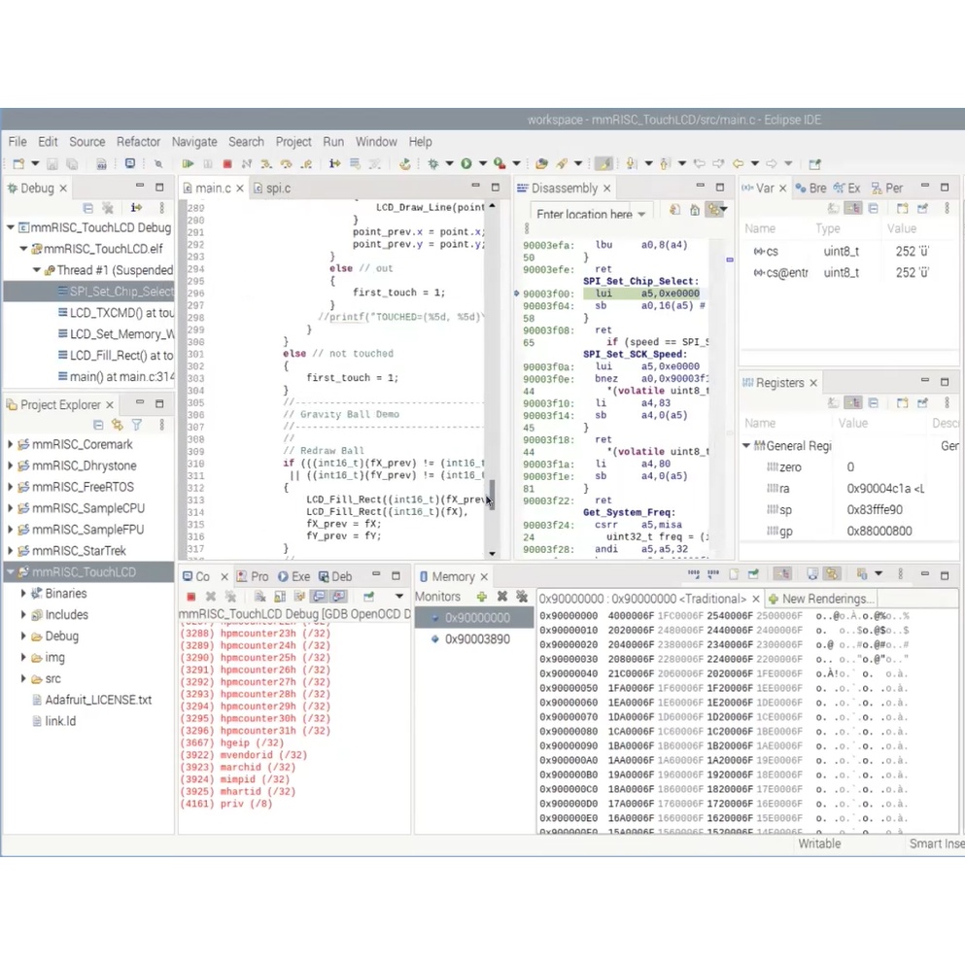Switch to the Per (Peripherals) tab

click(887, 189)
